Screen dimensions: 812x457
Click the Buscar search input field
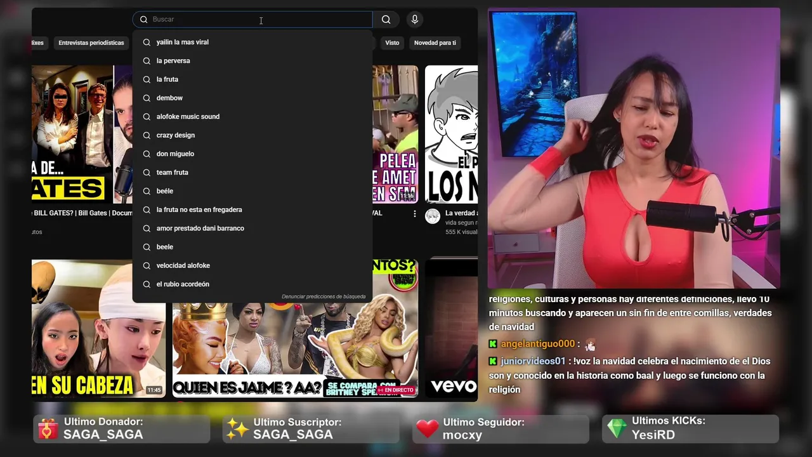click(252, 20)
